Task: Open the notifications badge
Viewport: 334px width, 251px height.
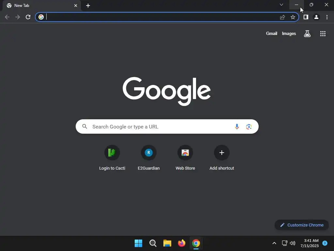Action: (x=325, y=243)
